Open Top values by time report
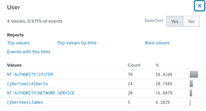The width and height of the screenshot is (206, 111). [x=77, y=43]
